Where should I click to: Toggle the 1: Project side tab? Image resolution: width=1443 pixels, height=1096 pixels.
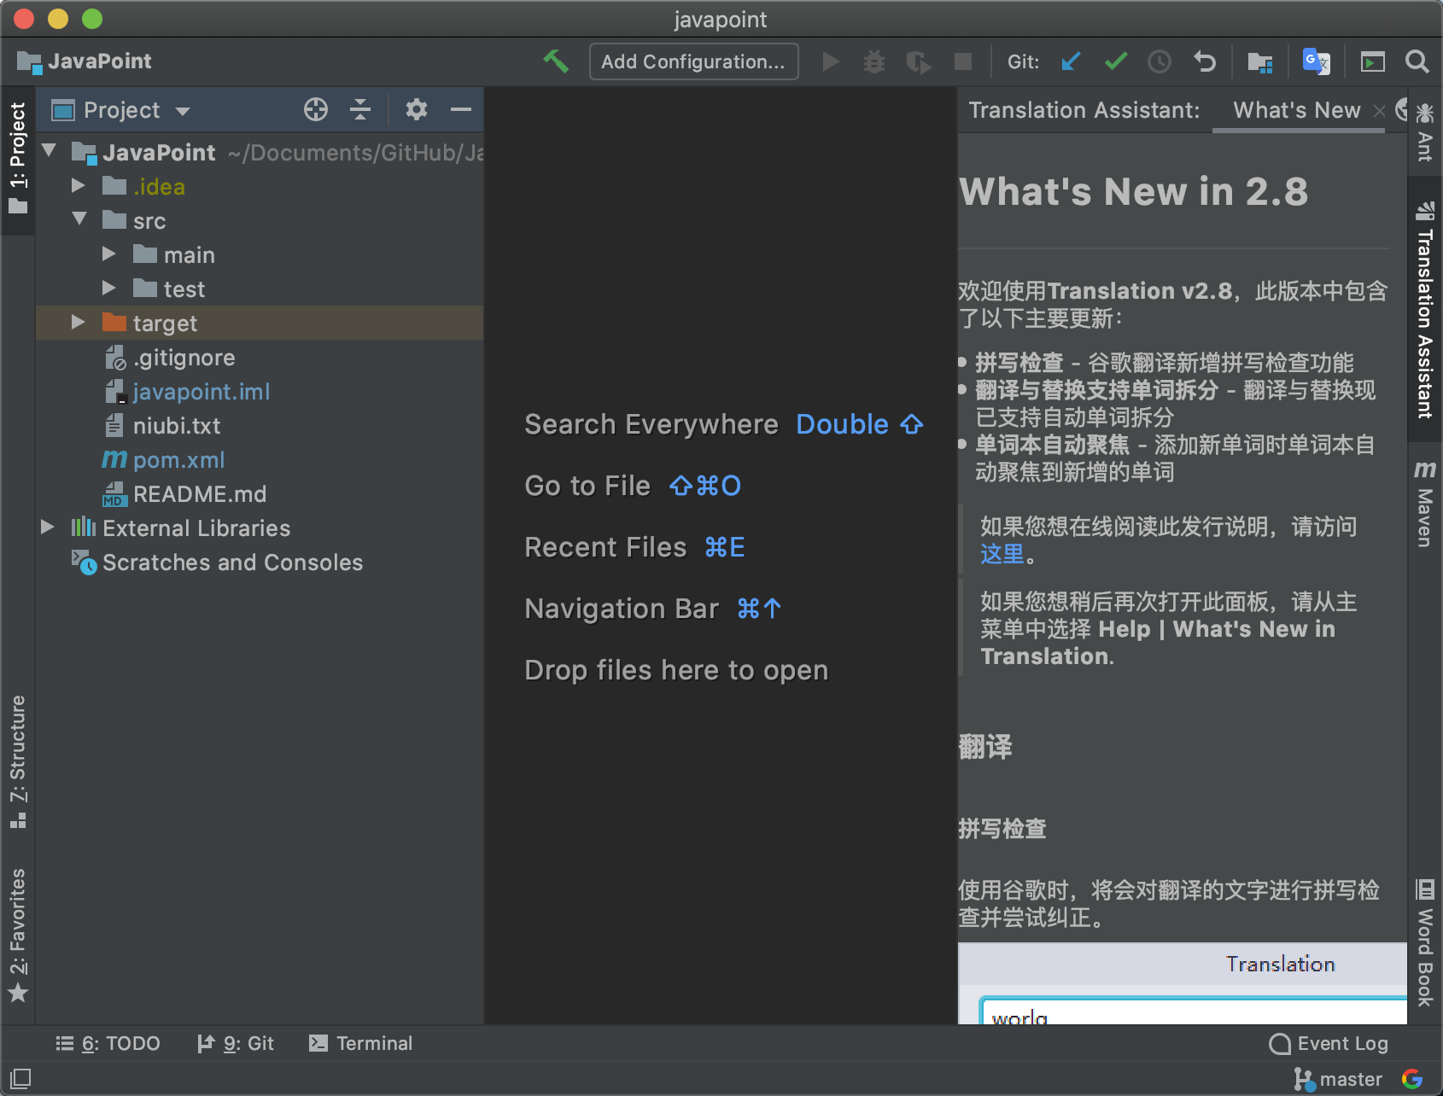click(x=18, y=159)
